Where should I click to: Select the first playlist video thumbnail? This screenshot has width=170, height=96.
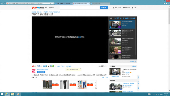click(115, 24)
